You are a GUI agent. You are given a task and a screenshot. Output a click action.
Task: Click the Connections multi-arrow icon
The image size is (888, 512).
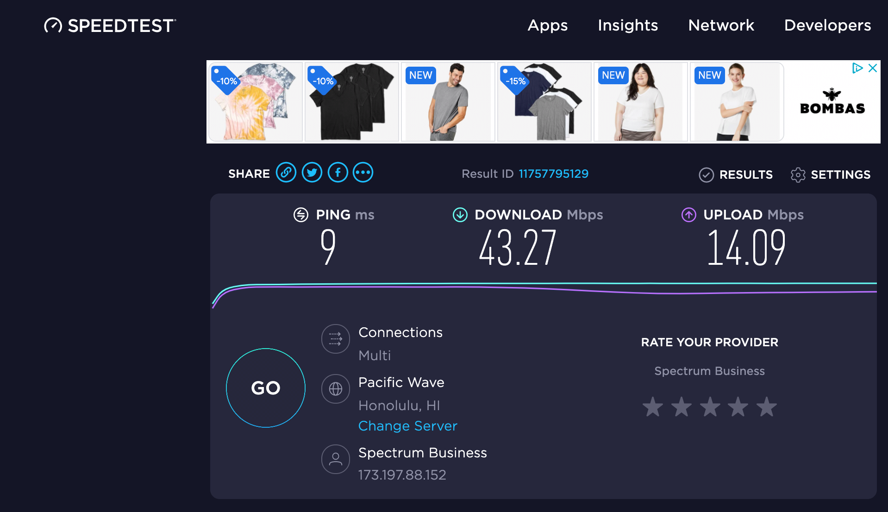[x=335, y=339]
